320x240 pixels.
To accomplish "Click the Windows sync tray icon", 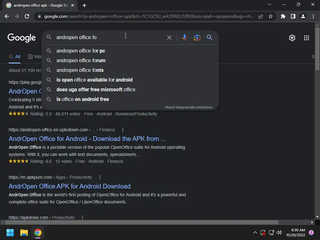I will click(x=262, y=232).
